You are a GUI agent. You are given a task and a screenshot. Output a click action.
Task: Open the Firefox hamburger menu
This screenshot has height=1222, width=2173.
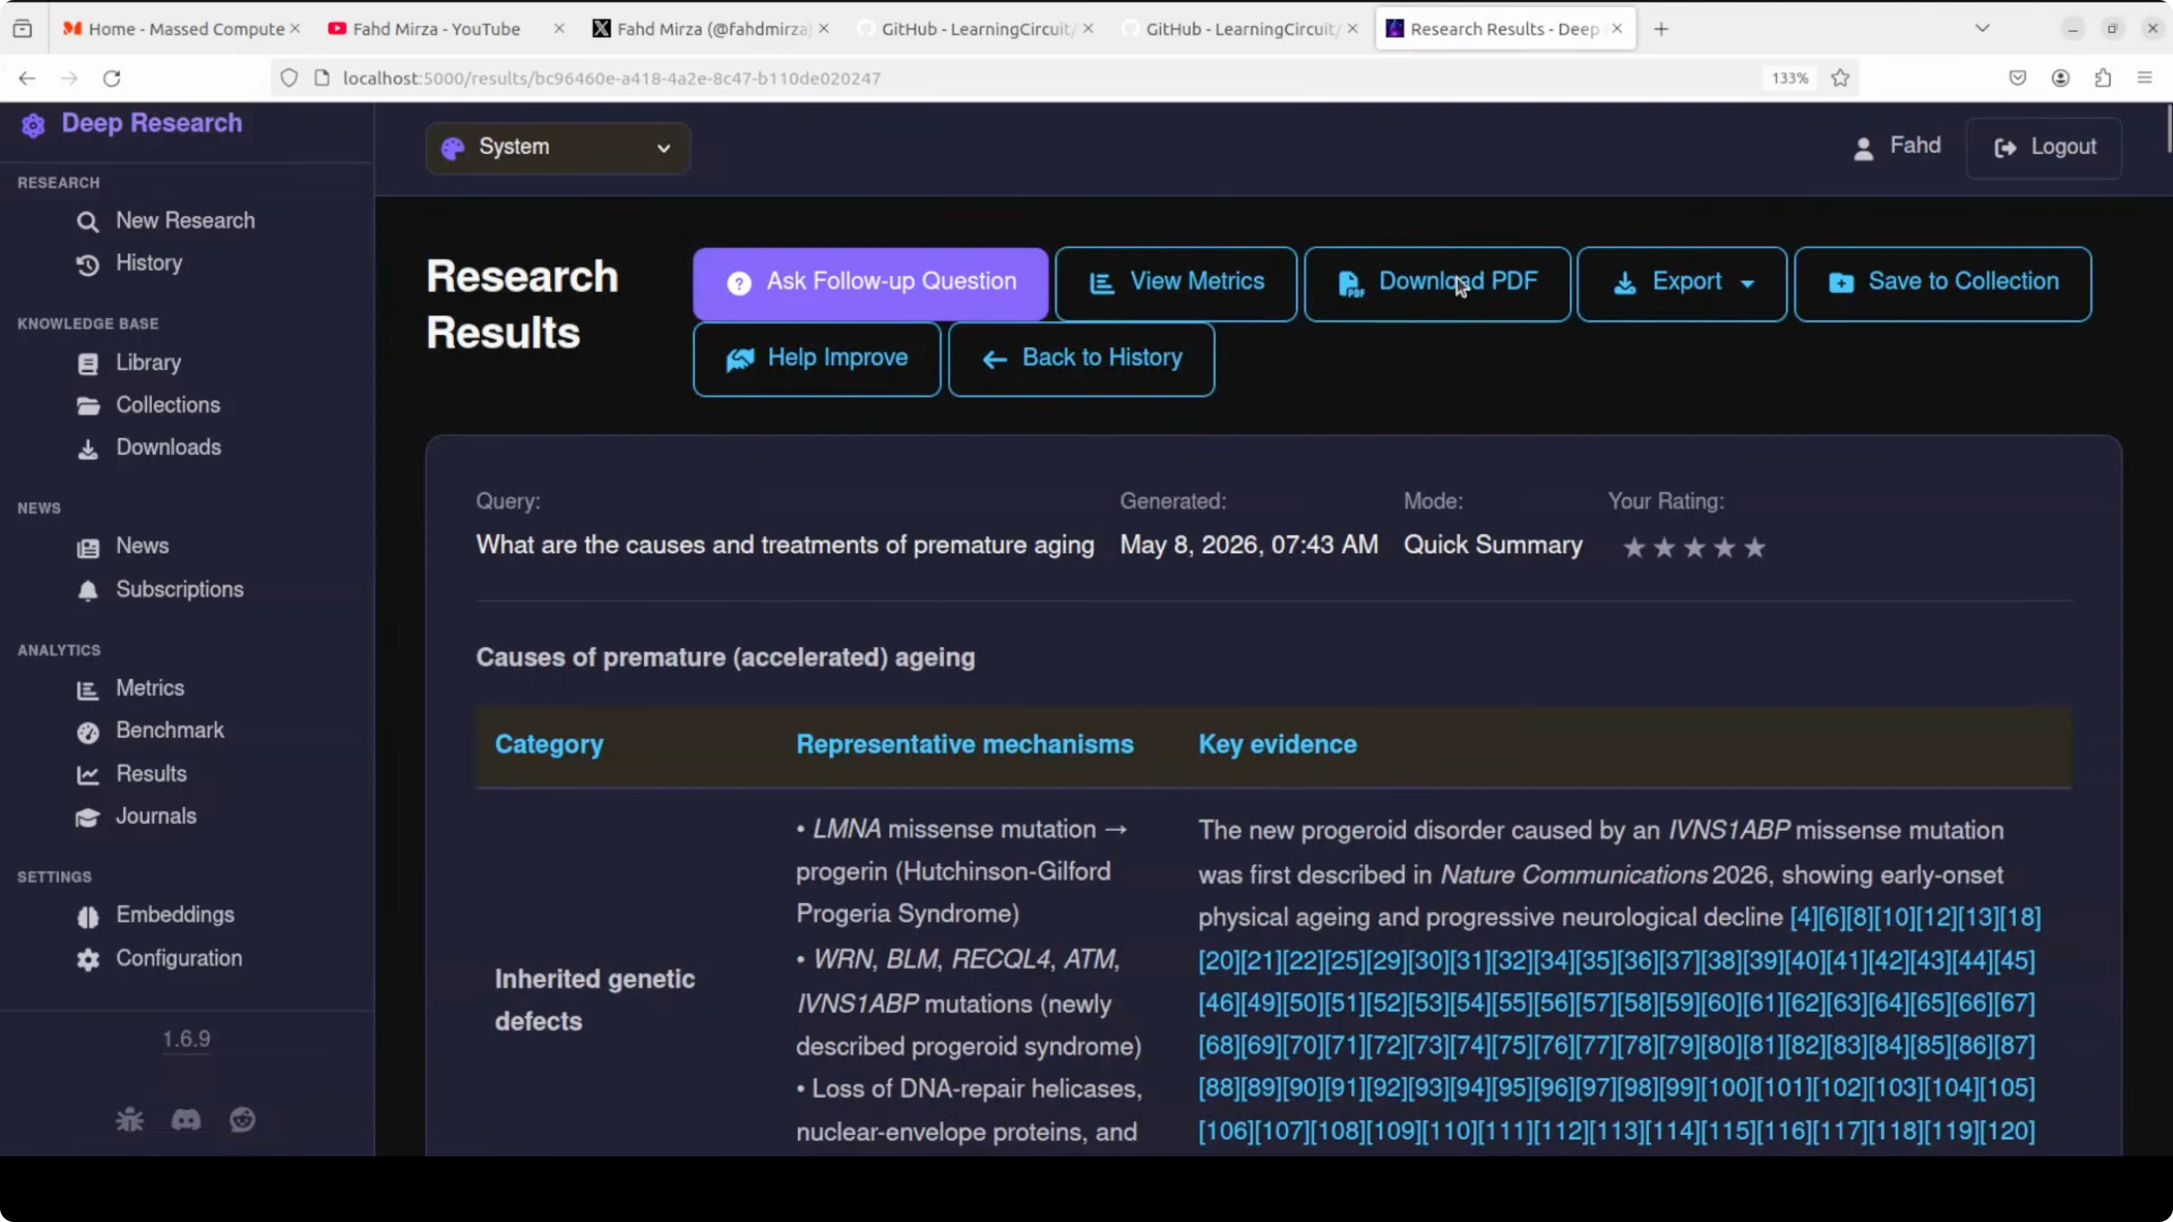click(x=2145, y=79)
